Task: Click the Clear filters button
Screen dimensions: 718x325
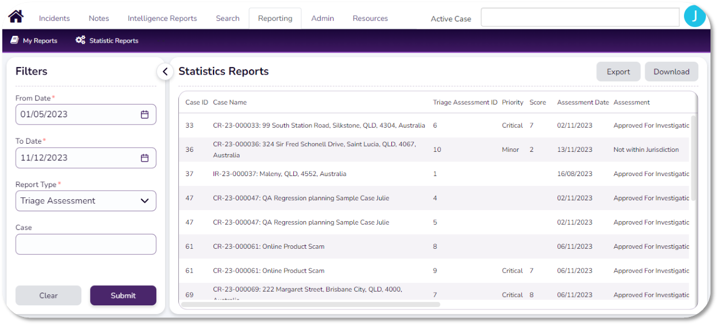Action: pos(48,296)
